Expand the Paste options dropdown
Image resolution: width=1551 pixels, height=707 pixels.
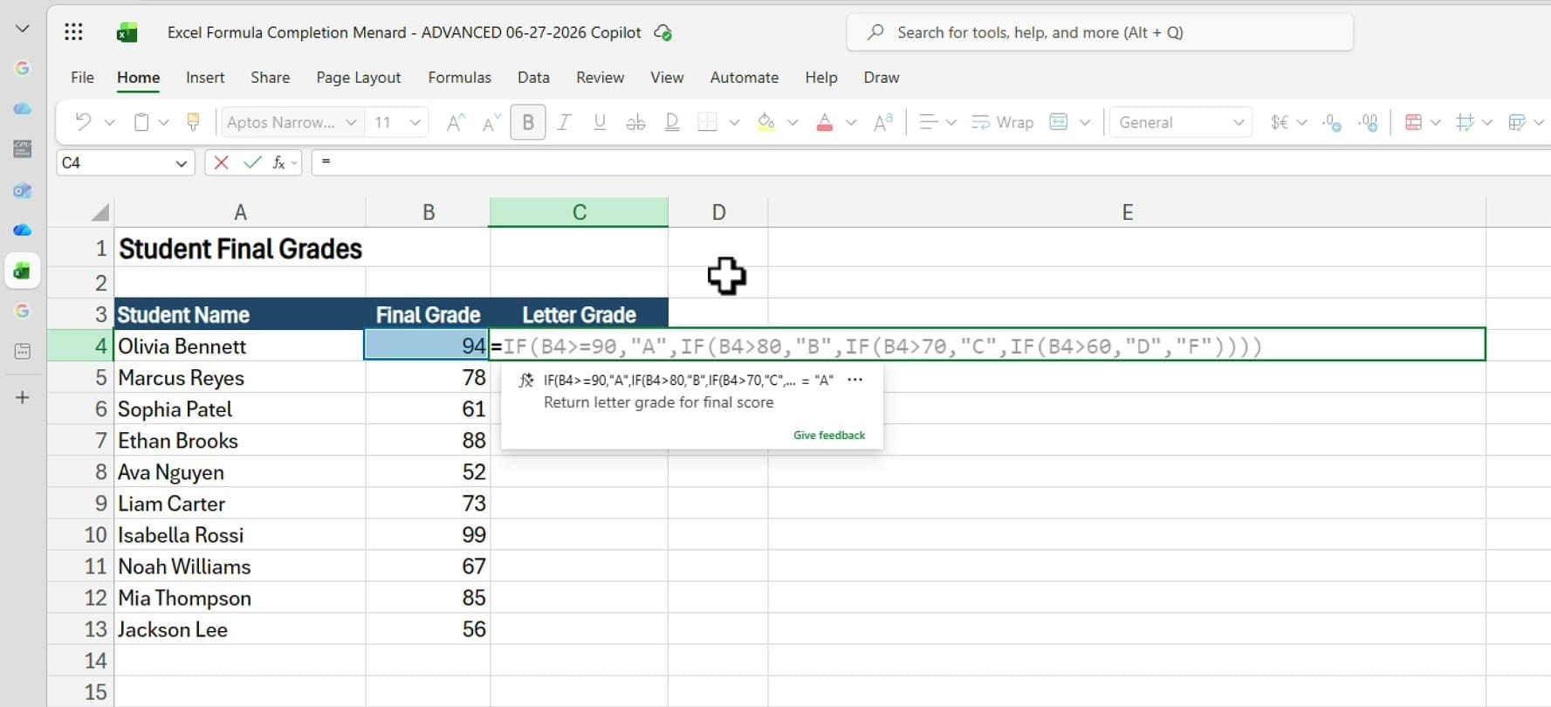(163, 122)
